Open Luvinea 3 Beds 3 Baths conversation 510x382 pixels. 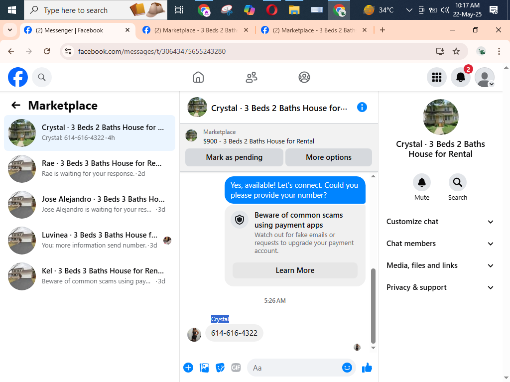pos(90,240)
